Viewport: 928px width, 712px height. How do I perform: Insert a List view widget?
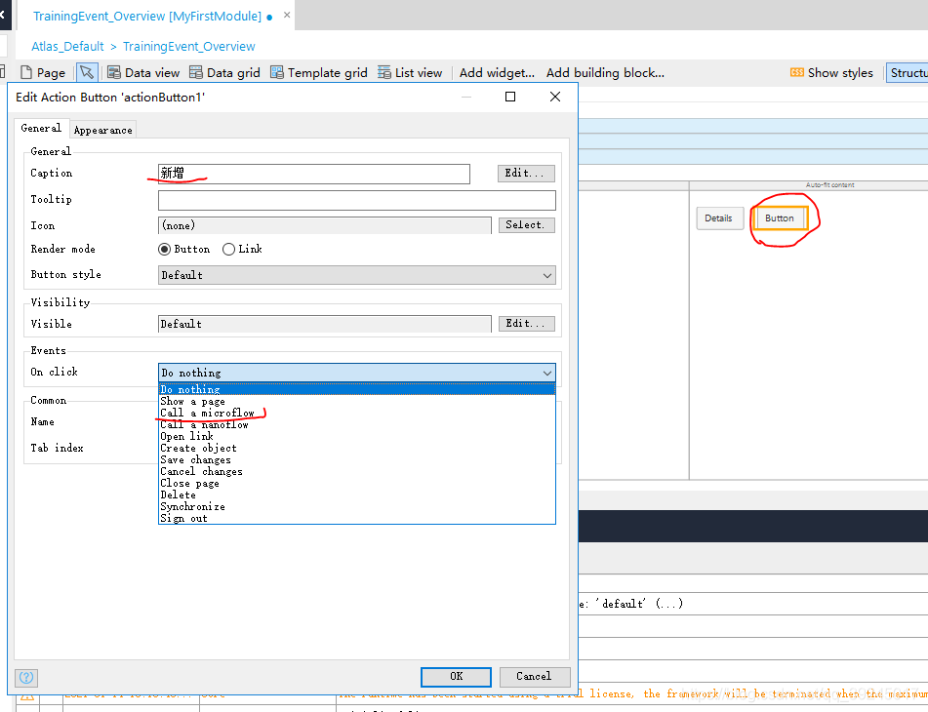(x=384, y=73)
